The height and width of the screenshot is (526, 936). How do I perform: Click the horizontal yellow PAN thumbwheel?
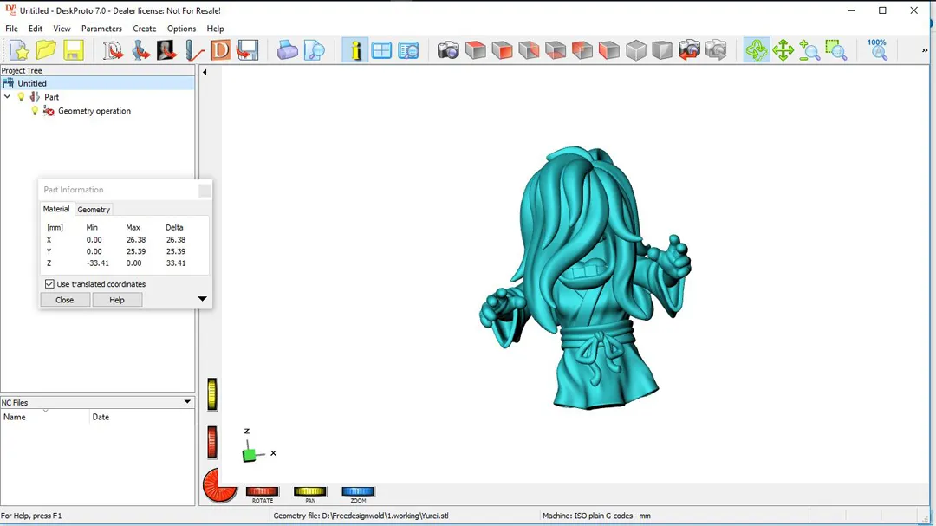(x=309, y=491)
